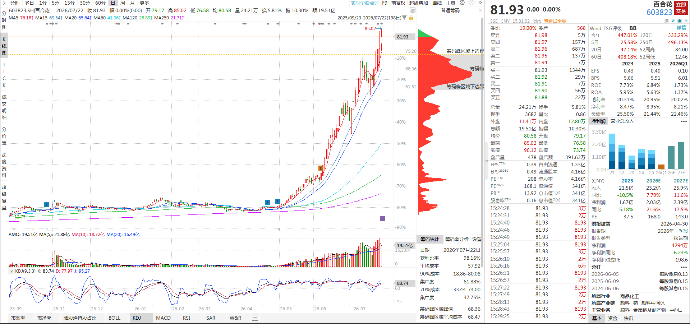Click the WP icon above chip panel
Viewport: 690px width, 324px height.
pos(413,10)
